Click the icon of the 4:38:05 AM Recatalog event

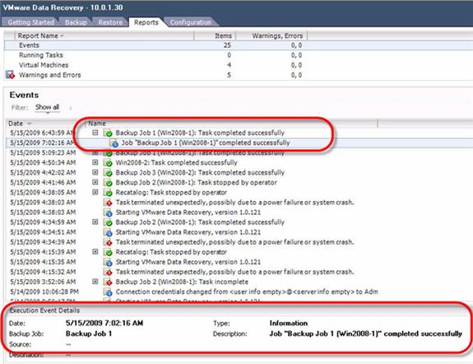point(108,193)
